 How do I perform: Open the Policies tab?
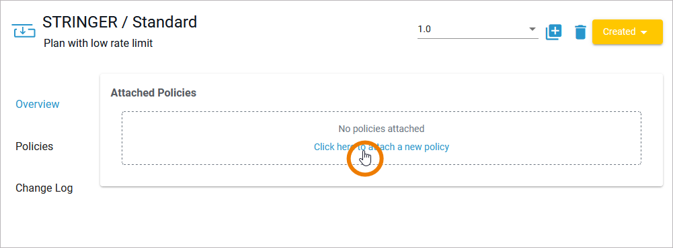coord(34,146)
